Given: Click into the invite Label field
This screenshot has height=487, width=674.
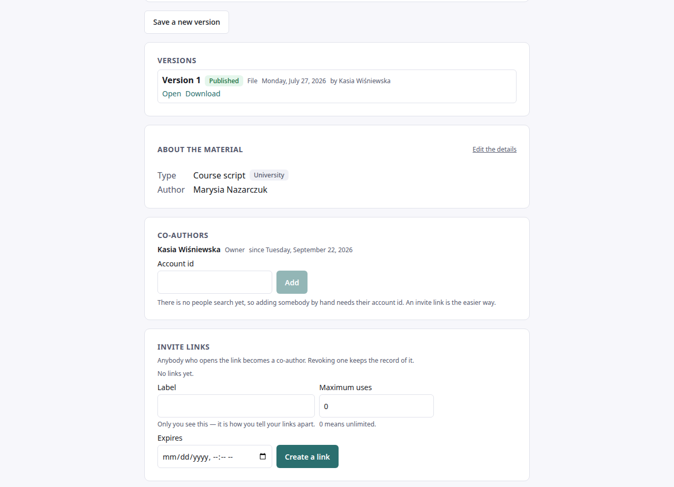Looking at the screenshot, I should 236,406.
